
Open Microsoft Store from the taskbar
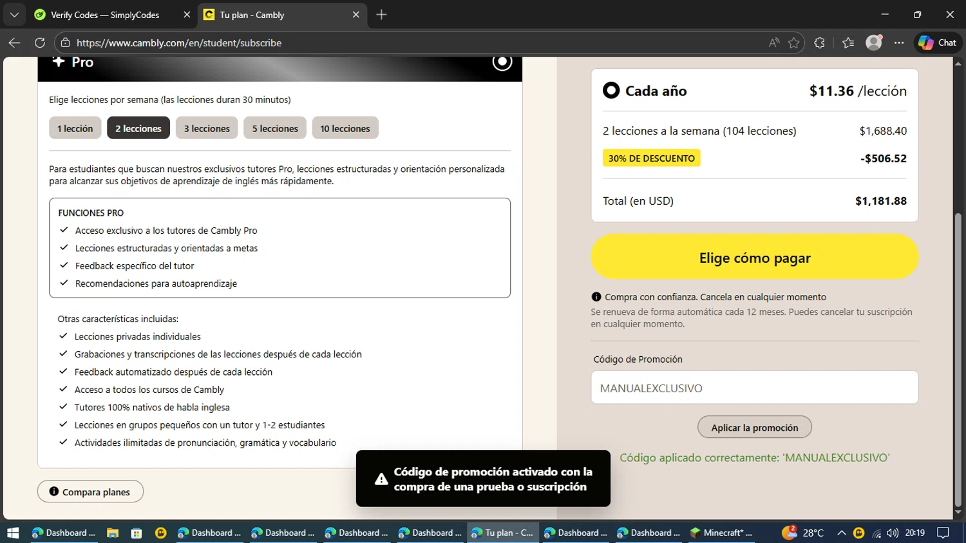(137, 533)
